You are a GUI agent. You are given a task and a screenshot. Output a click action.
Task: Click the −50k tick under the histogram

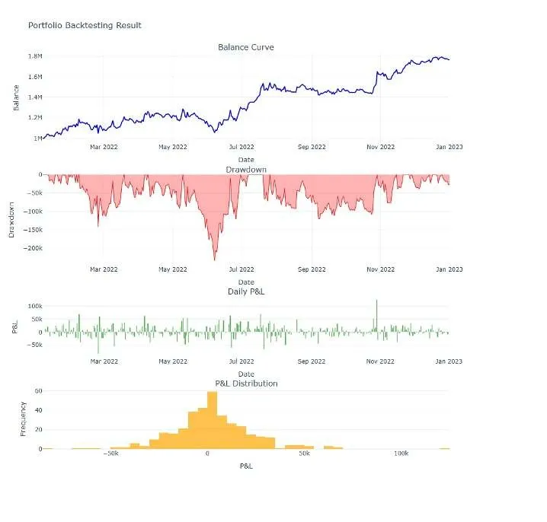[x=111, y=454]
